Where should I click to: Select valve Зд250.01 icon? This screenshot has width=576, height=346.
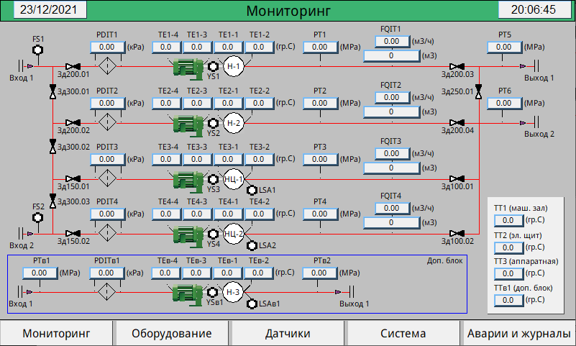point(478,91)
